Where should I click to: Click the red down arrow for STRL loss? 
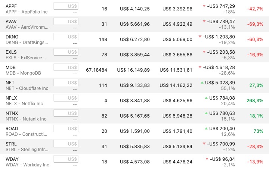[x=204, y=144]
